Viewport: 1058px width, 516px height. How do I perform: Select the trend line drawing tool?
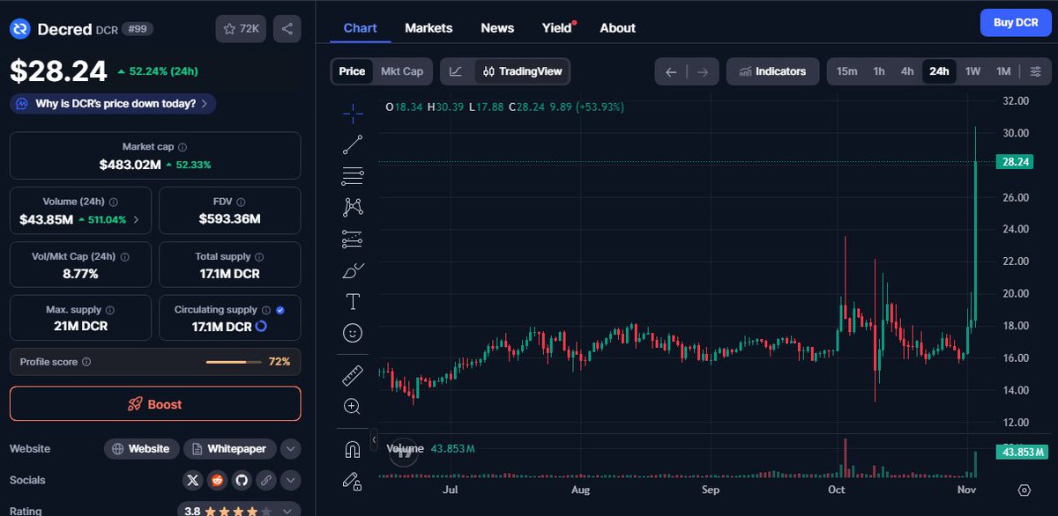coord(353,144)
